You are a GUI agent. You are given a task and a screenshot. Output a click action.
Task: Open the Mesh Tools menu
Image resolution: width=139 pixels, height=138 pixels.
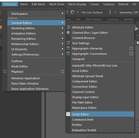pos(57,4)
